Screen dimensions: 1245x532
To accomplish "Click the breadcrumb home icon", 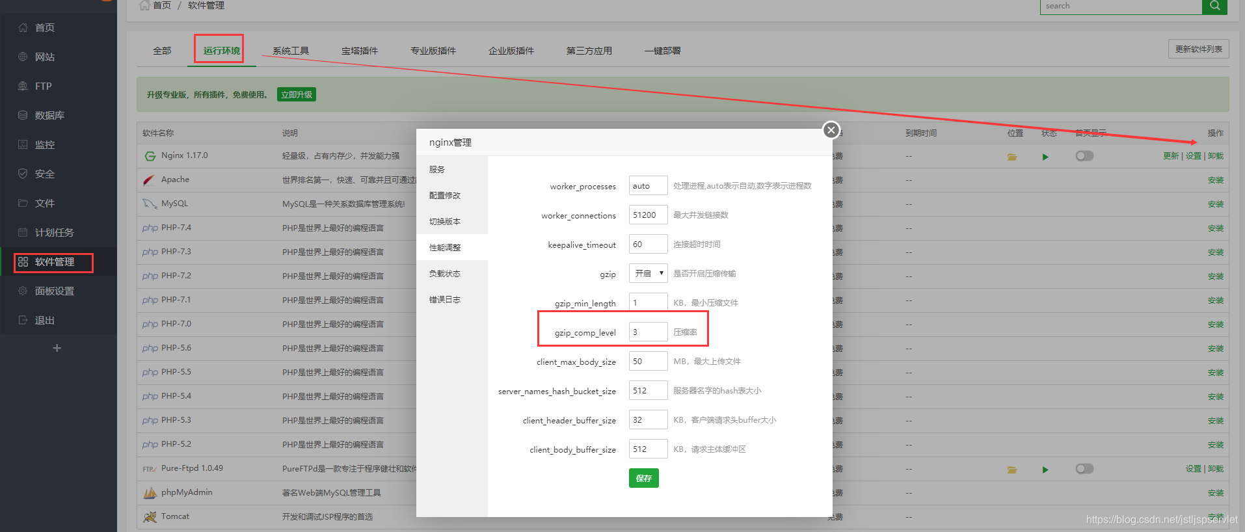I will [144, 5].
